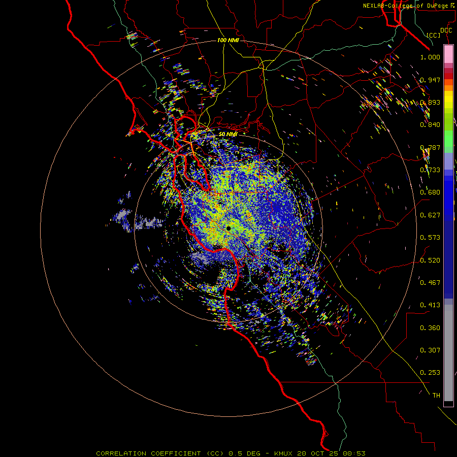457x457 pixels.
Task: Click the black radar site dot at center
Action: pyautogui.click(x=228, y=228)
